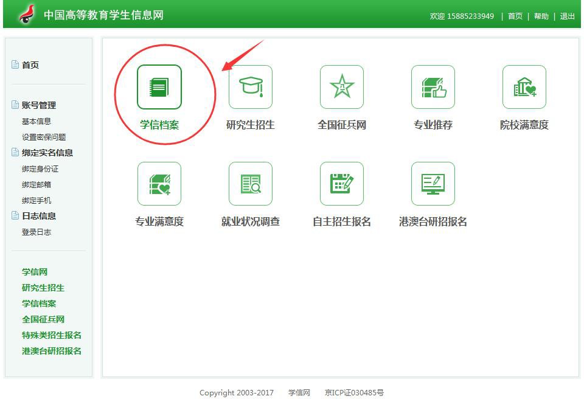Image resolution: width=584 pixels, height=399 pixels.
Task: Open 设置密保问题 in sidebar
Action: pyautogui.click(x=44, y=137)
